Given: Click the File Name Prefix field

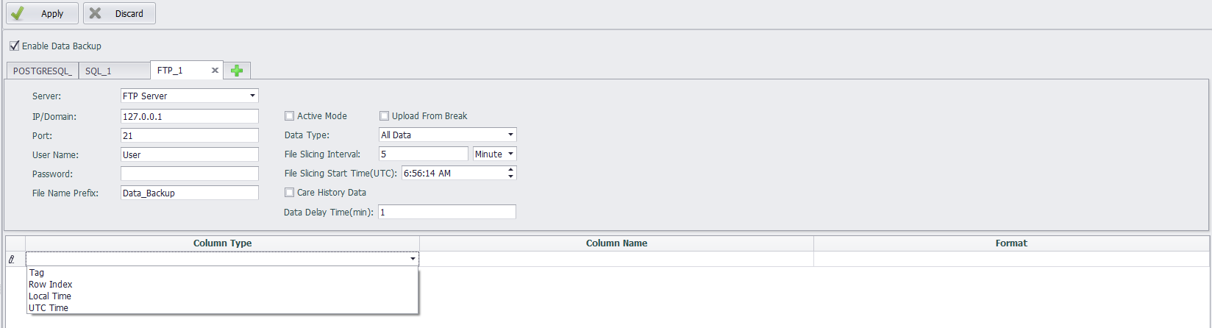Looking at the screenshot, I should coord(190,193).
